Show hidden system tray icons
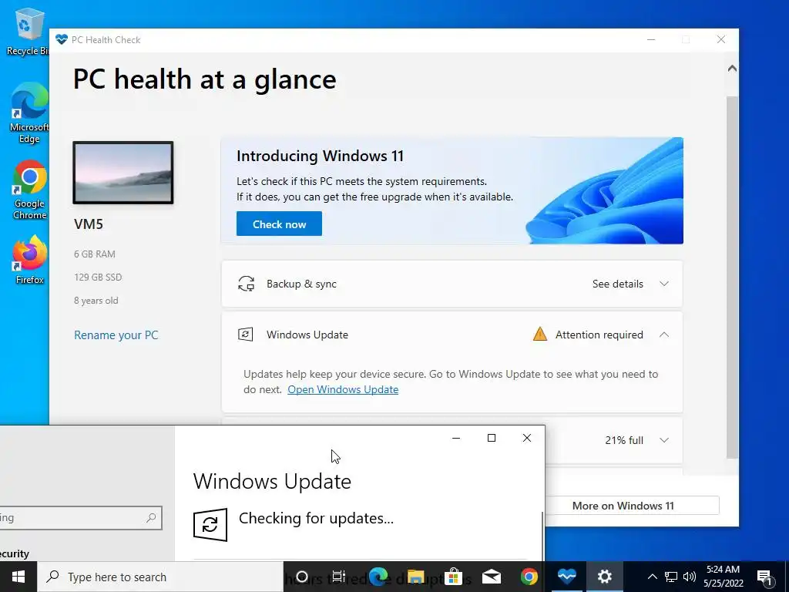789x592 pixels. [652, 577]
